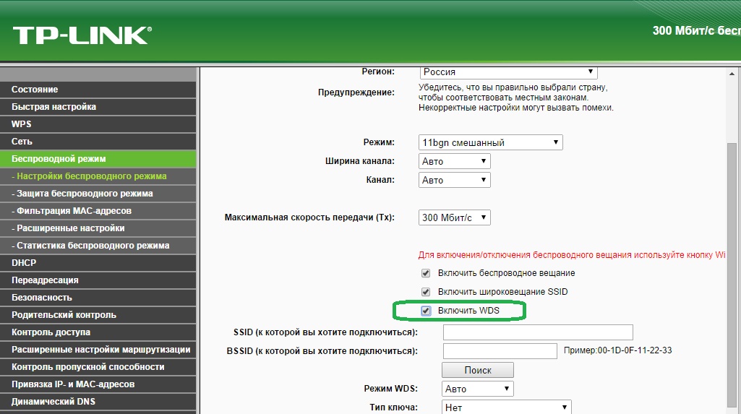Toggle the 'Включить беспроводное вещание' checkbox
741x414 pixels.
pyautogui.click(x=426, y=273)
